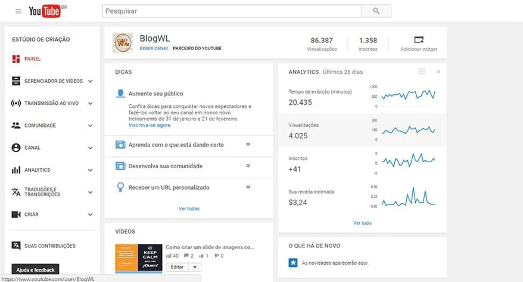Click the Parceiro do YouTube label
The width and height of the screenshot is (523, 282).
[x=197, y=48]
